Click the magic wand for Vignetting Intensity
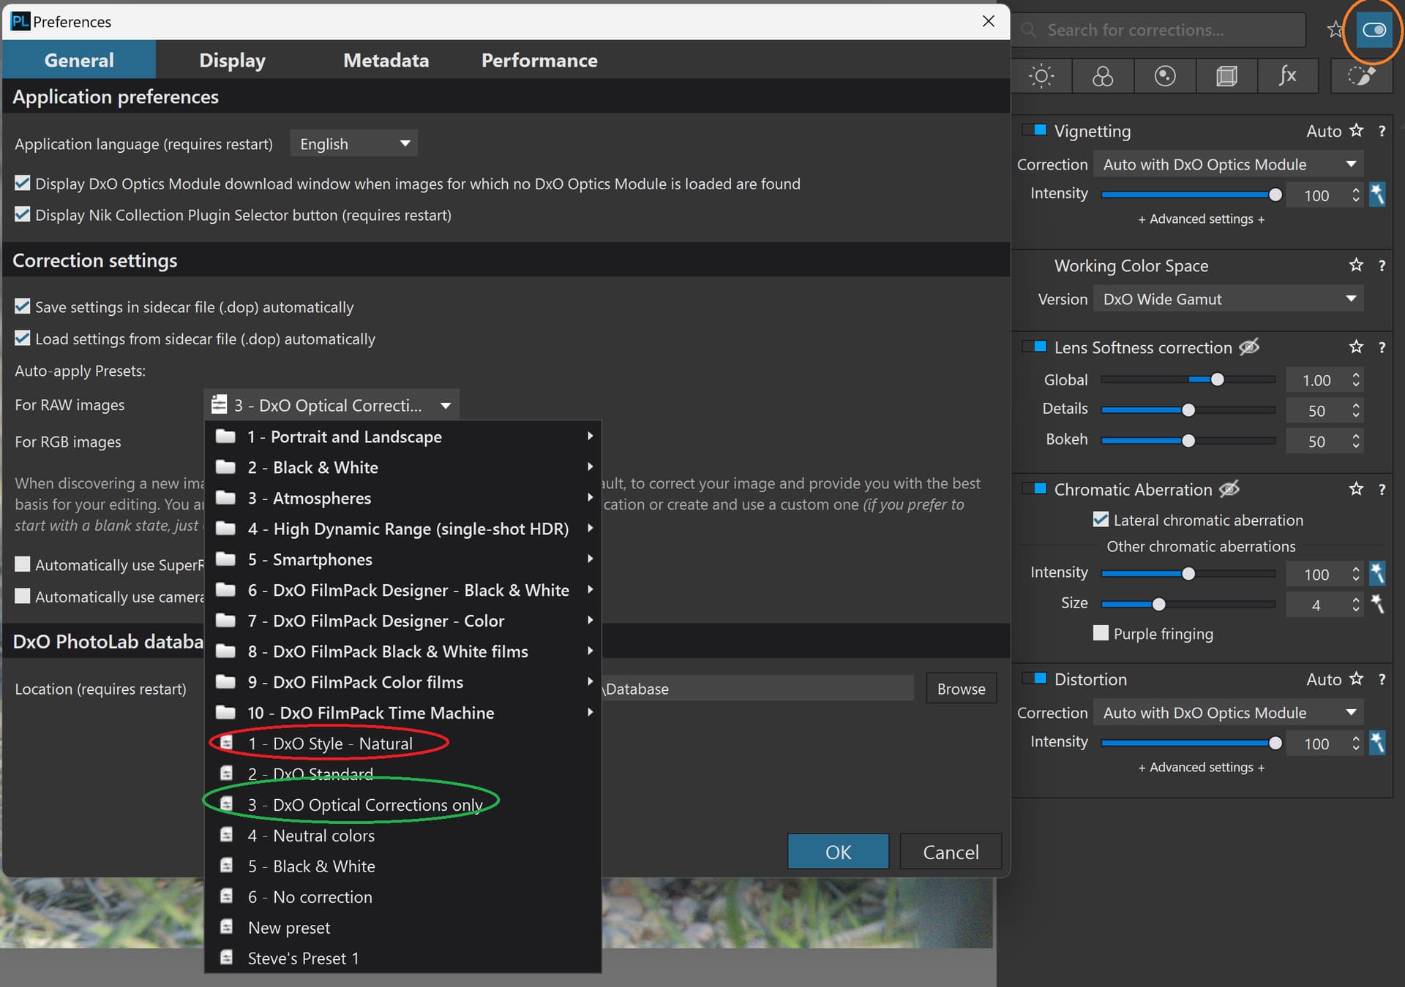 click(1377, 194)
